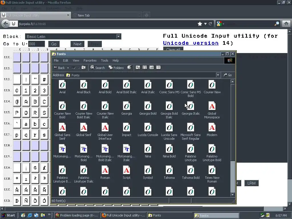Open Firefox bookmark star dropdown arrow

(205, 24)
